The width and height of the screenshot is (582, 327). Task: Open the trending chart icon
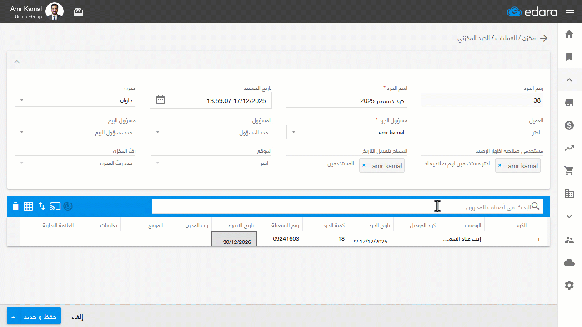click(x=569, y=148)
